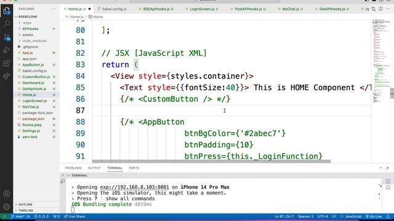Screen dimensions: 394x221
Task: Close the terminal panel with X
Action: click(x=387, y=168)
